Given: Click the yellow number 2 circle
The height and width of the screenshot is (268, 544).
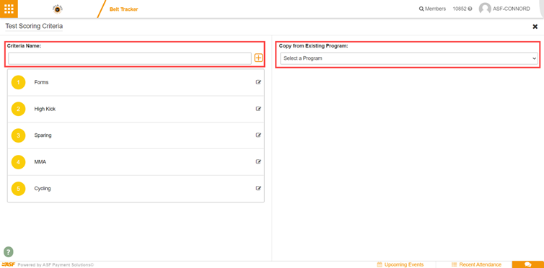Looking at the screenshot, I should point(18,109).
